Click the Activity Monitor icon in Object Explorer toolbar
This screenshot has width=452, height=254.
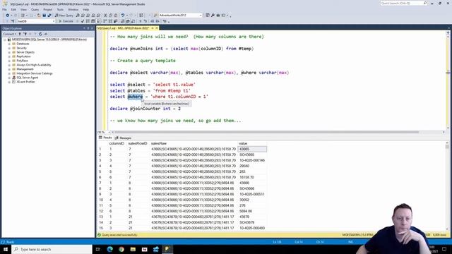pyautogui.click(x=45, y=34)
